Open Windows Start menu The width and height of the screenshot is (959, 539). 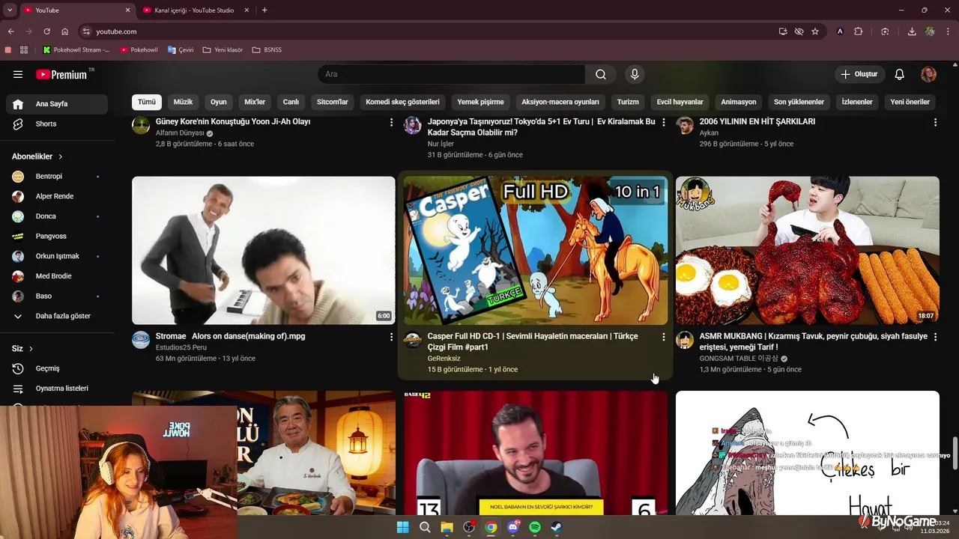pos(403,527)
